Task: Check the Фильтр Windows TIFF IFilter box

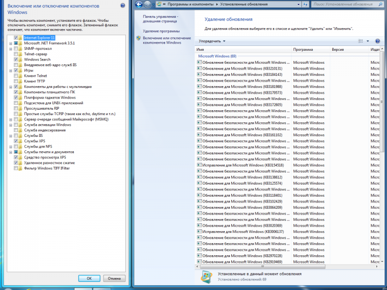Action: click(16, 168)
